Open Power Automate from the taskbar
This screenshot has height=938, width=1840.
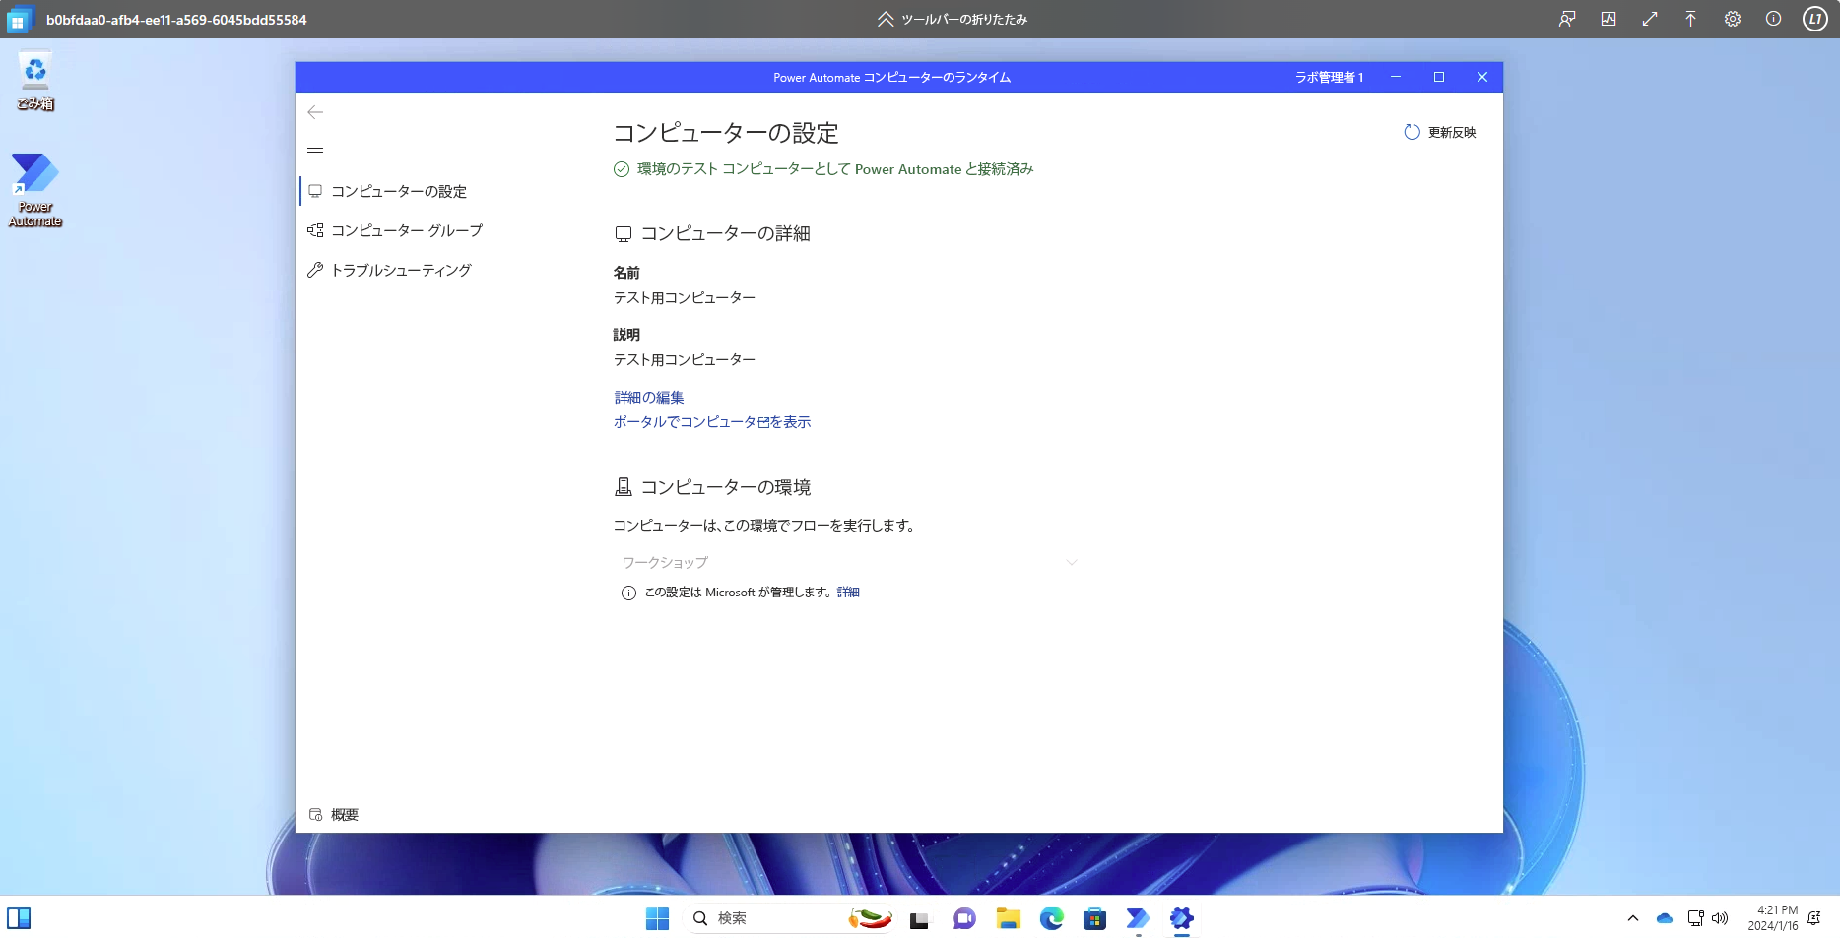pyautogui.click(x=1138, y=918)
